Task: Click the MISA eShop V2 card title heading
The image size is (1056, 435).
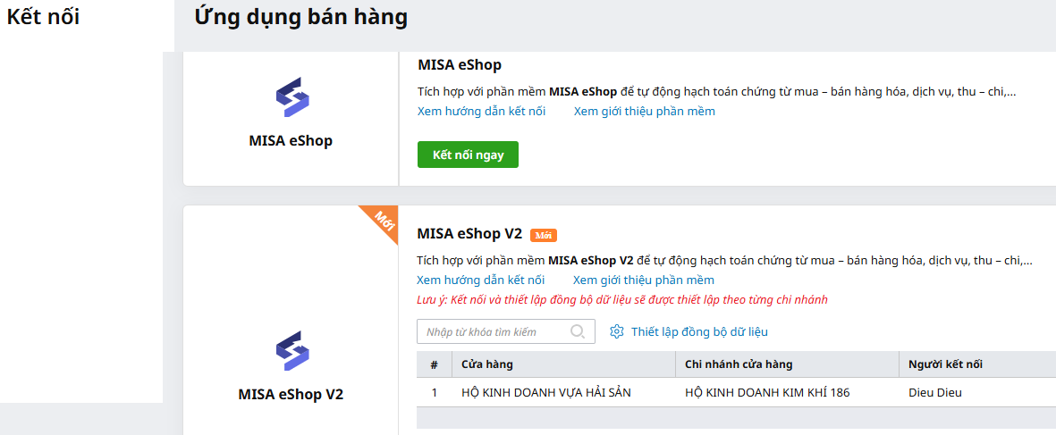Action: click(469, 234)
